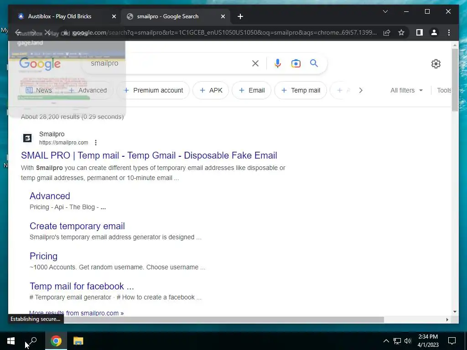Close the smailpro Google Search tab

(x=223, y=17)
